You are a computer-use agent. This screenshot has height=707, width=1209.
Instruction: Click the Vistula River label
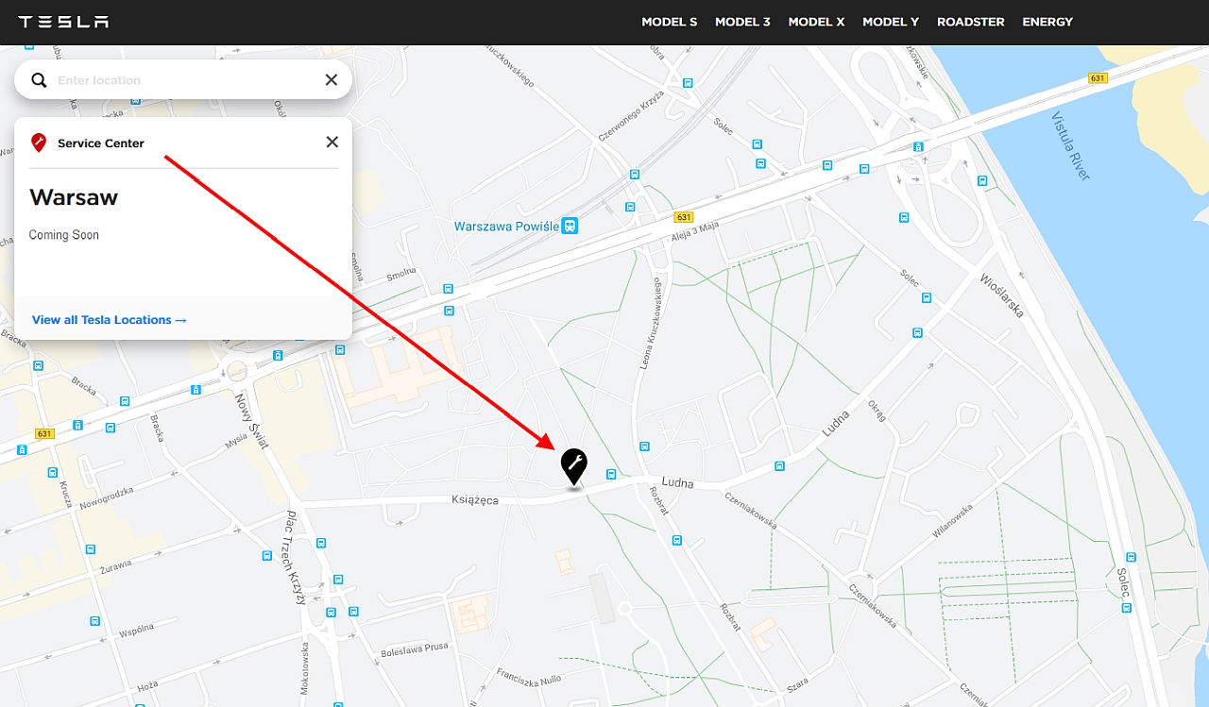(1071, 146)
